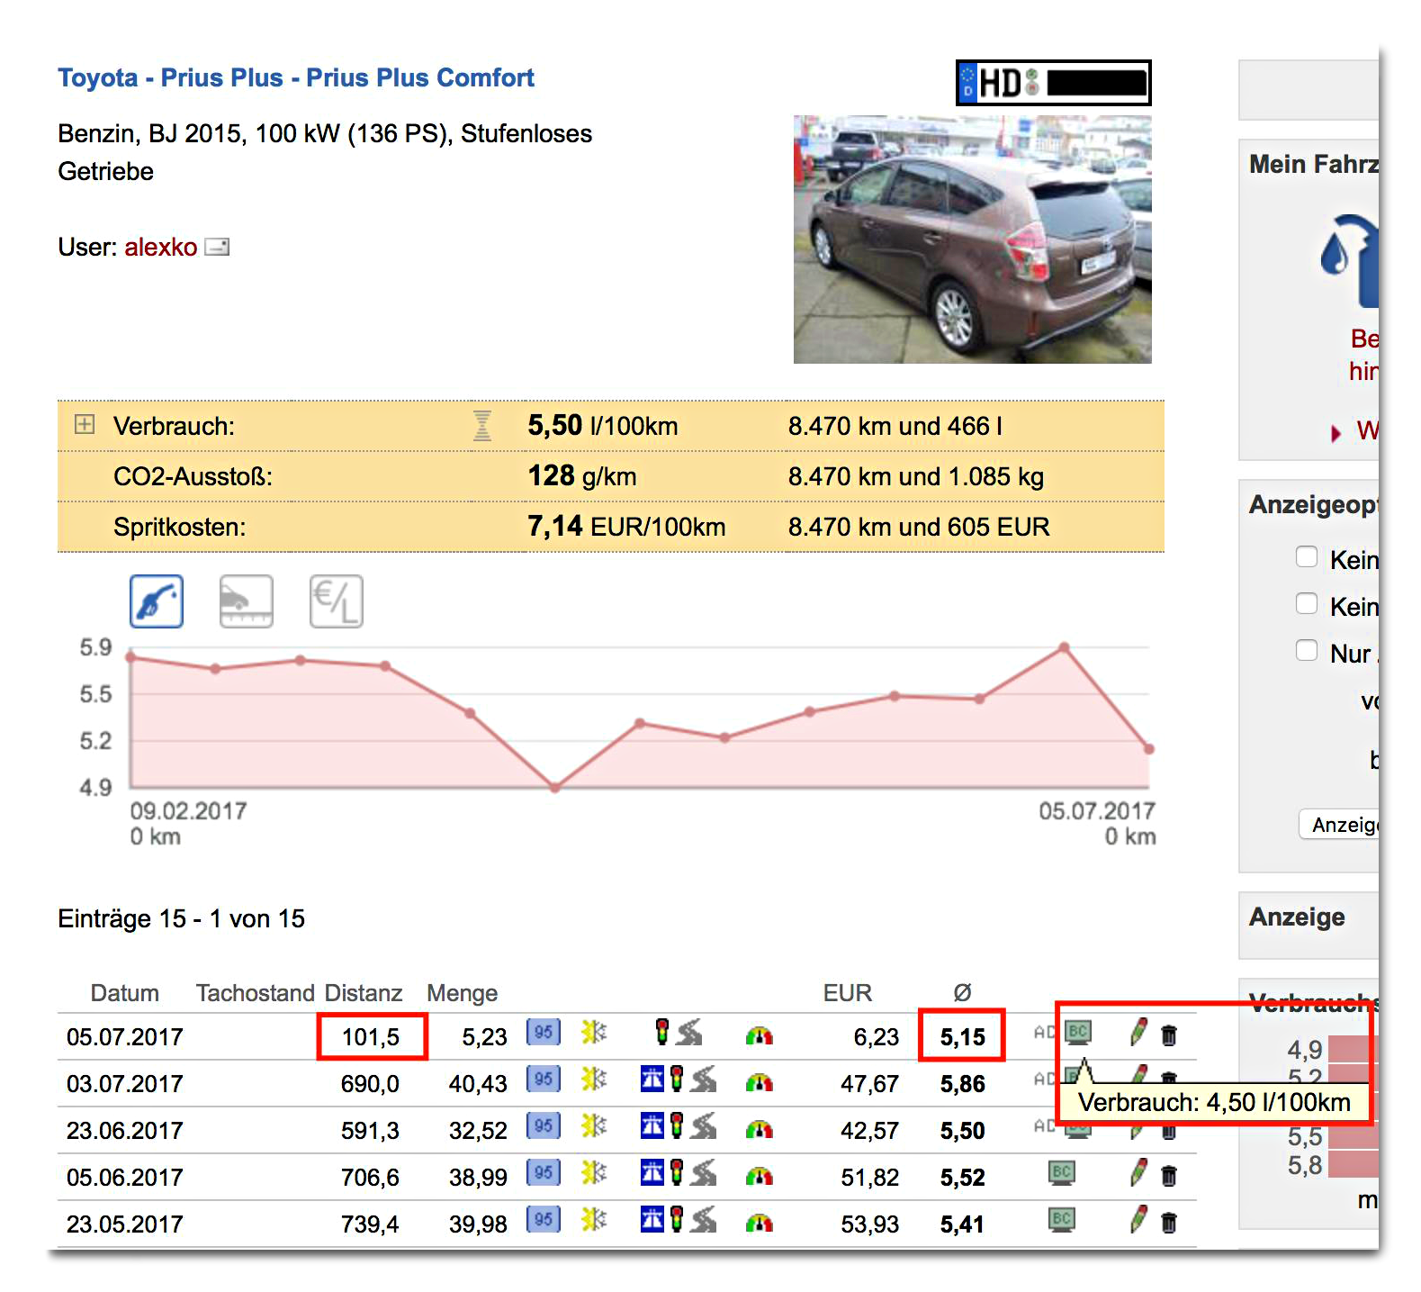Click the 'Einträge 15 - 1 von 15' text

pos(182,918)
